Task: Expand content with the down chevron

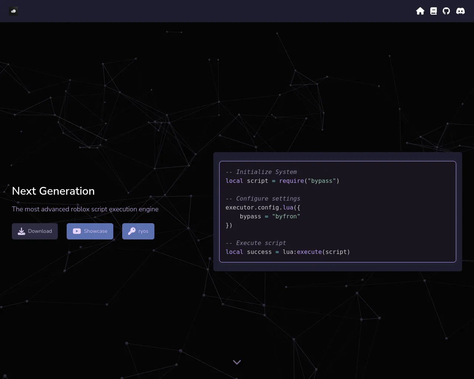Action: 237,362
